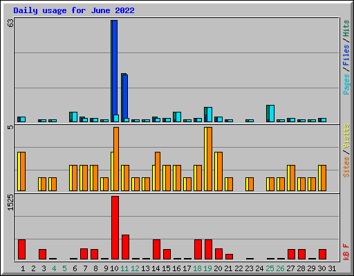Click the orange Sites bar for day 10
The height and width of the screenshot is (276, 354).
coord(116,159)
